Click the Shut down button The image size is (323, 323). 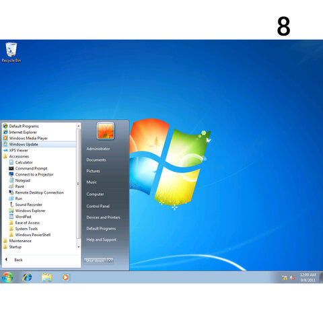click(x=95, y=260)
